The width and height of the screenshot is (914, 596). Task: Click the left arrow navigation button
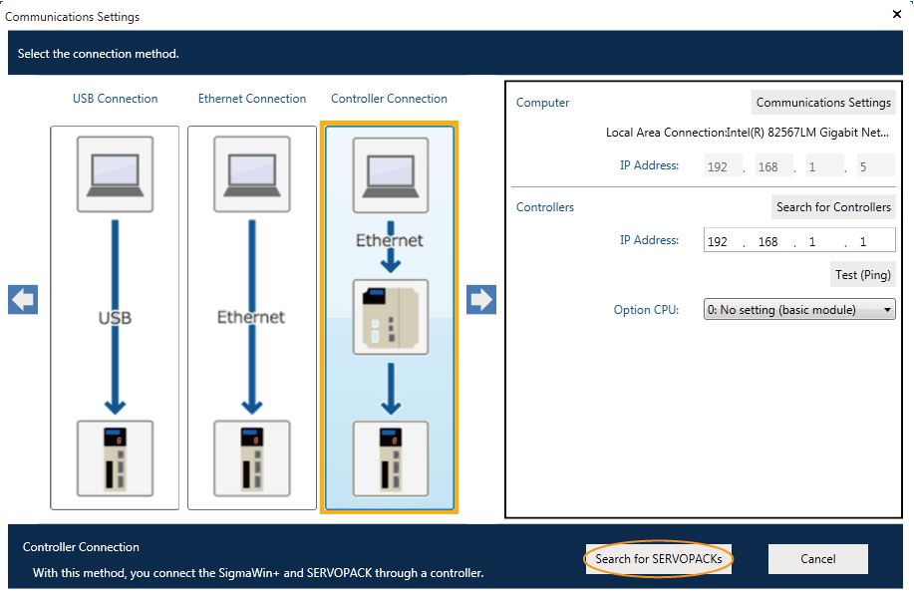click(23, 300)
